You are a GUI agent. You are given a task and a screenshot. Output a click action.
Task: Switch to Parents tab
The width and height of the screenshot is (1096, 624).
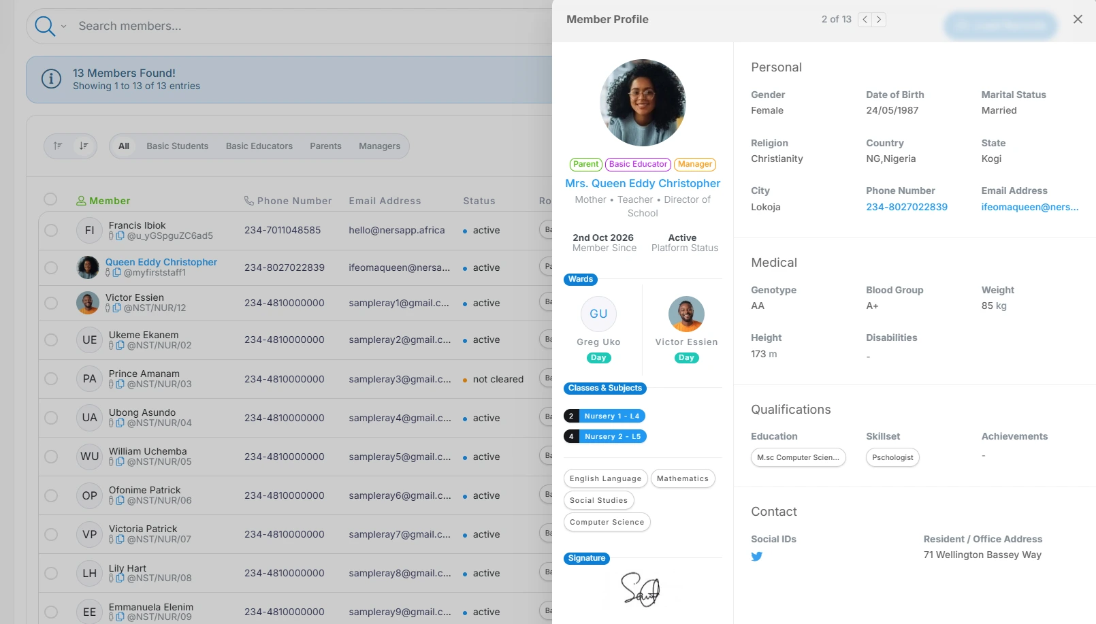coord(325,146)
